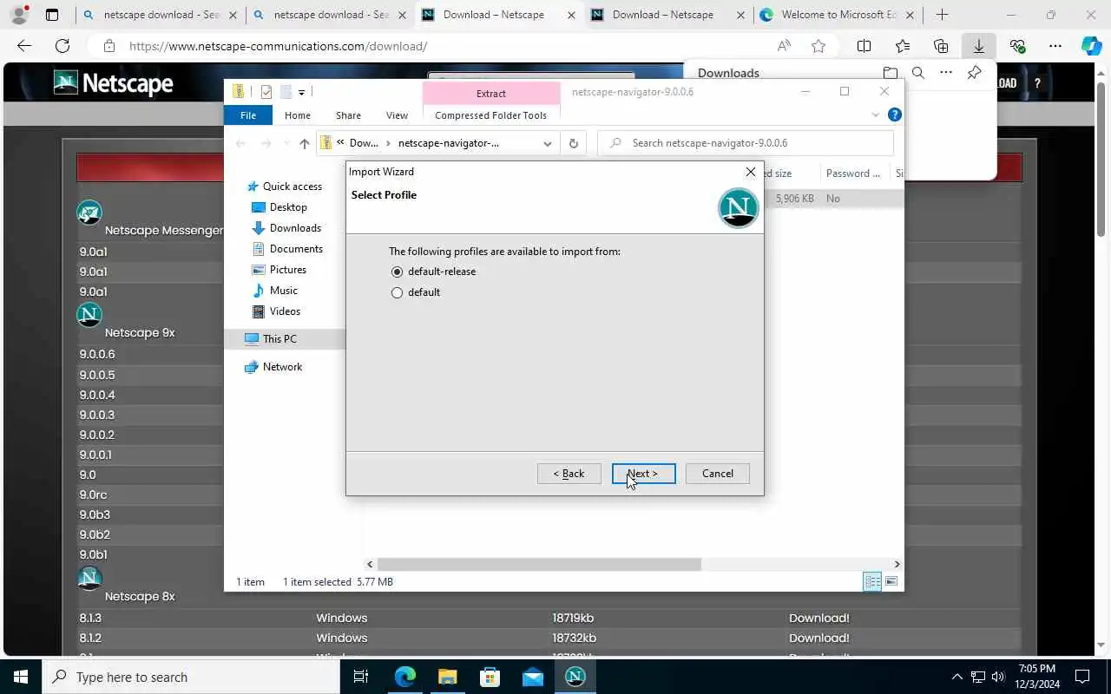Expand the Explorer ribbon chevron
Screen dimensions: 1111x694
pyautogui.click(x=875, y=115)
